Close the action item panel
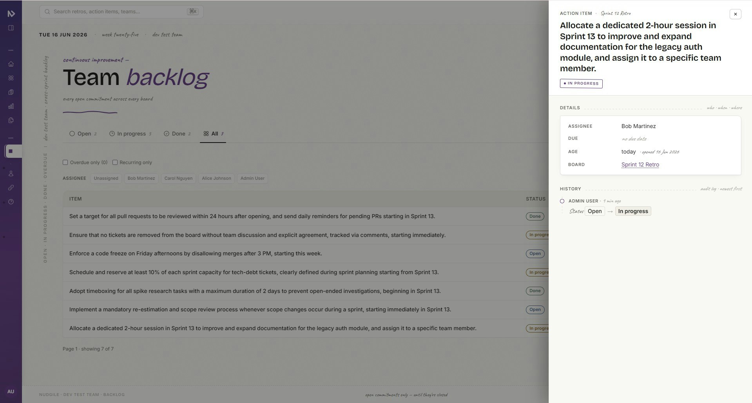Image resolution: width=752 pixels, height=403 pixels. pos(736,14)
